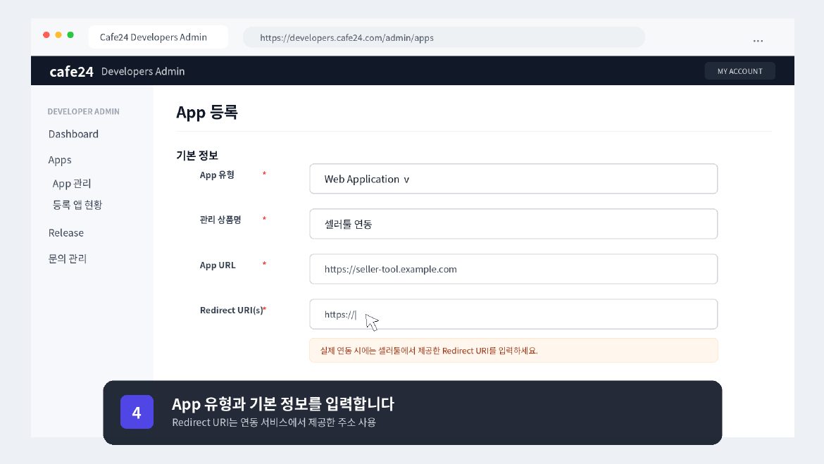Click the DEVELOPER ADMIN sidebar heading
824x464 pixels.
click(x=84, y=111)
